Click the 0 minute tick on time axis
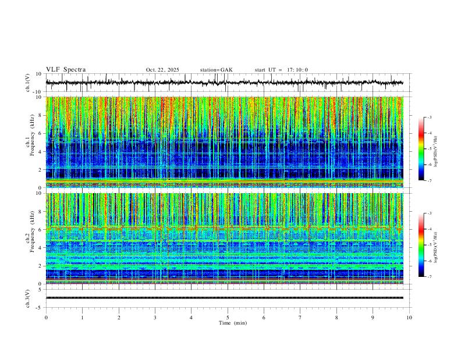461x356 pixels. pos(46,318)
